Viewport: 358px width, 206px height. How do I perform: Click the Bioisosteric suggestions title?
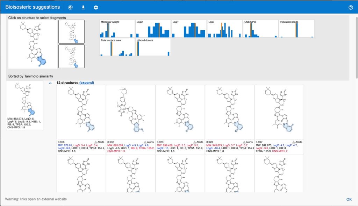click(32, 7)
